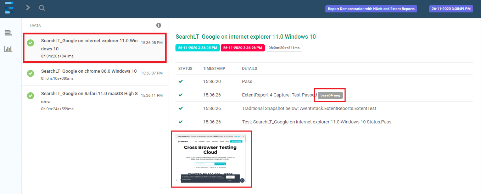Click the TIMESTAMP column header
Screen dimensions: 481x194
coord(214,68)
